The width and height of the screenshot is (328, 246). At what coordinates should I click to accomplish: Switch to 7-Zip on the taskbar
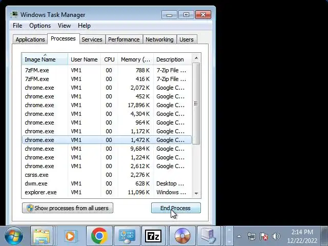154,236
